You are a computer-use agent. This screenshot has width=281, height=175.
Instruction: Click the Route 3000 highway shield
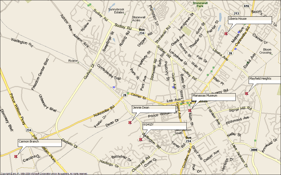point(254,150)
